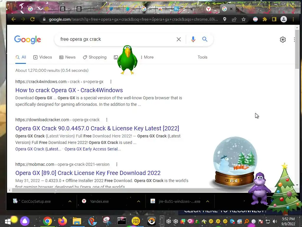Click the crack4windows.com URL text
Viewport: 302px width, 227px height.
(59, 82)
